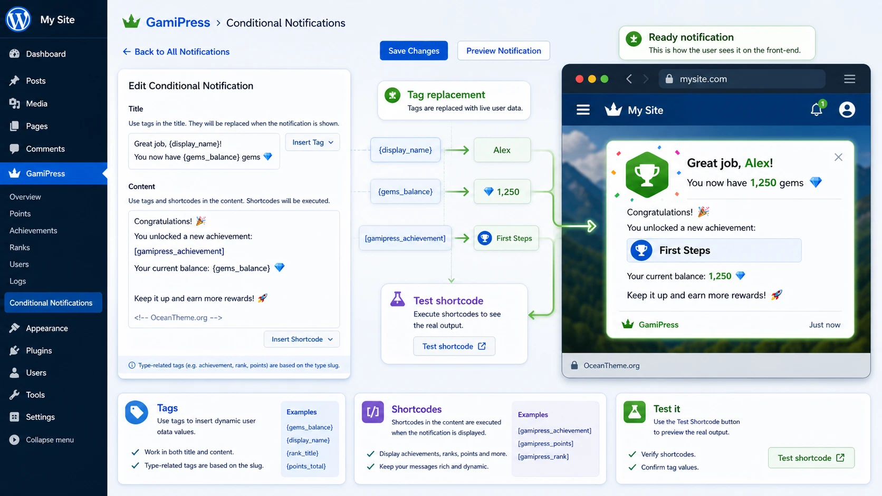
Task: Click the mysite.com address bar
Action: tap(742, 79)
